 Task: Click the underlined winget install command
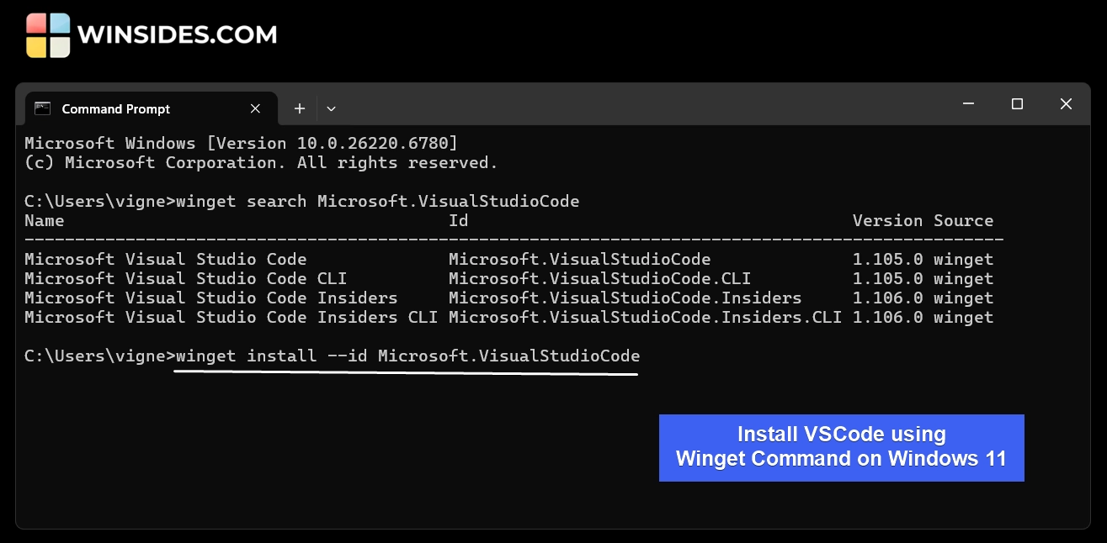coord(407,356)
